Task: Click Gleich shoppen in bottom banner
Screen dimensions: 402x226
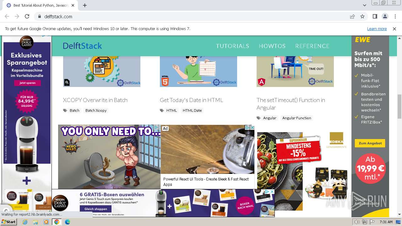Action: tap(95, 209)
